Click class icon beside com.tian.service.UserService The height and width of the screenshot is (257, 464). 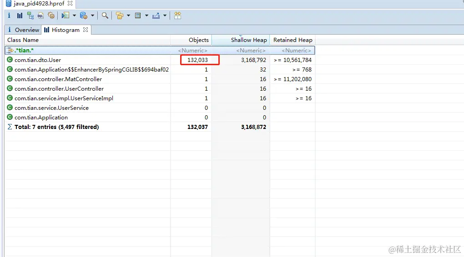tap(10, 107)
